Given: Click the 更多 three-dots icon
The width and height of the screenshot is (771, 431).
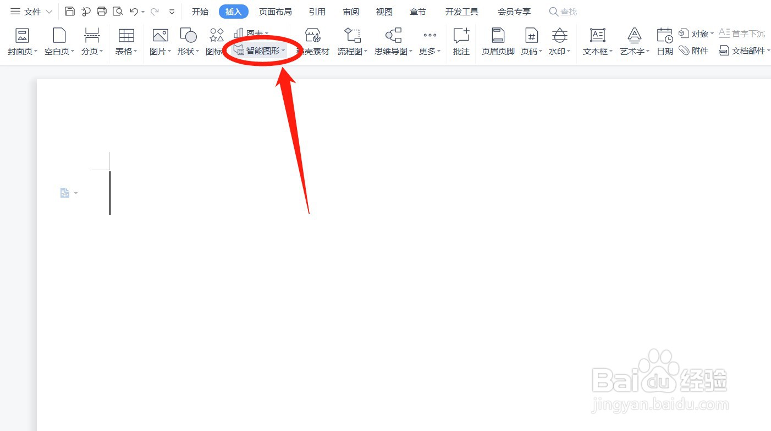Looking at the screenshot, I should click(430, 35).
